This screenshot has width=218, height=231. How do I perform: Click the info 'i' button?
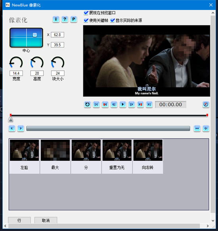tap(56, 19)
